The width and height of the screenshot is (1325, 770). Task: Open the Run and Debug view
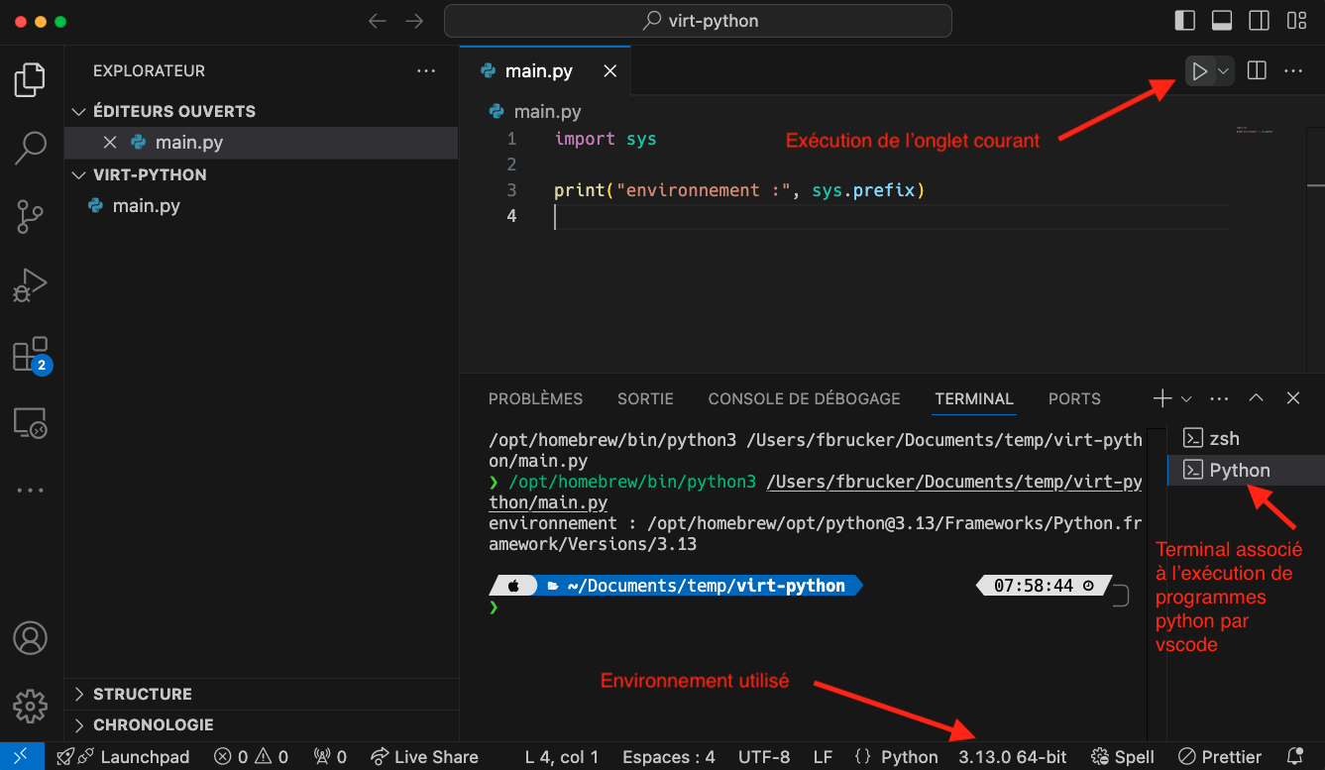pos(30,284)
